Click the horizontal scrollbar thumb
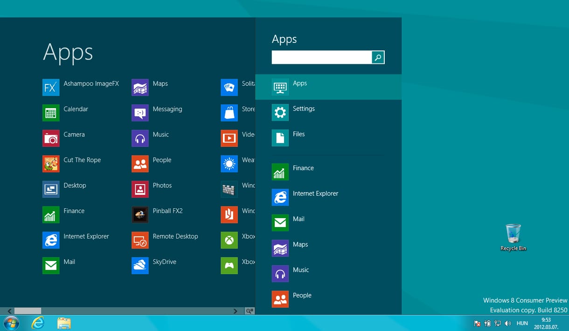The image size is (569, 331). [x=28, y=311]
